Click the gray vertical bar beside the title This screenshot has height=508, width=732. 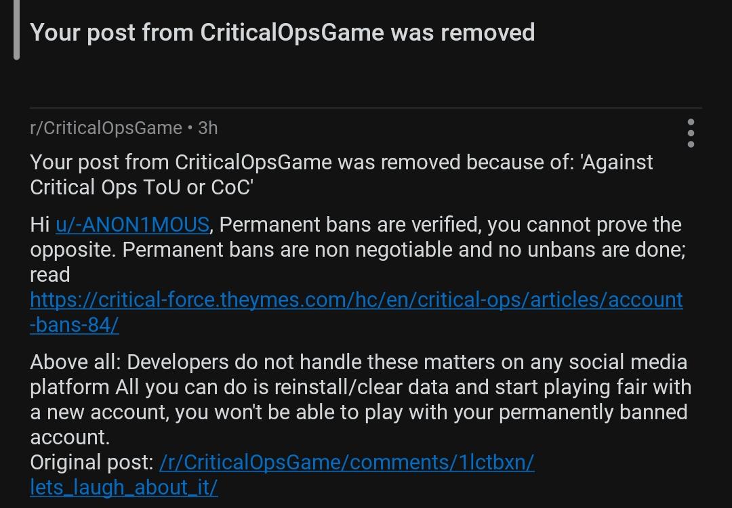coord(17,30)
